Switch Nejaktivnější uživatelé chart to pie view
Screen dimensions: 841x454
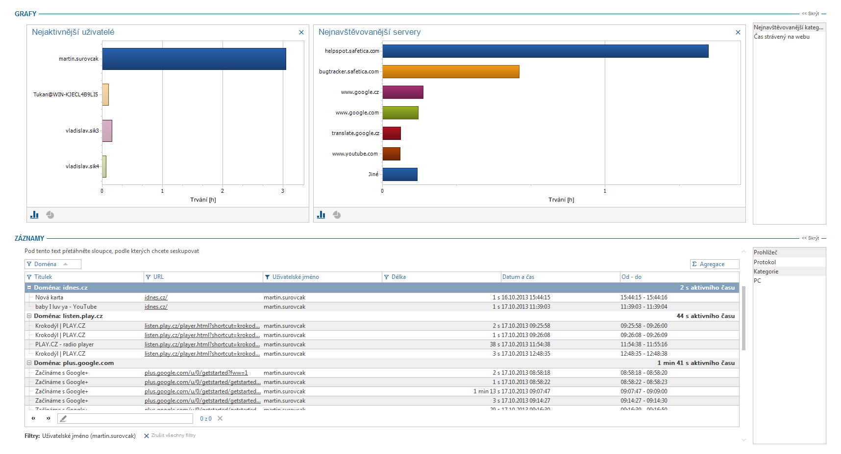click(50, 215)
